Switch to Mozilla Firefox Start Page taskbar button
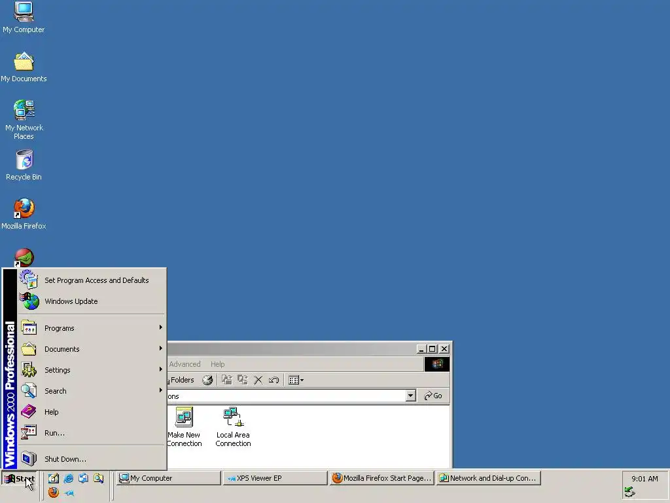Viewport: 670px width, 503px height. (381, 478)
